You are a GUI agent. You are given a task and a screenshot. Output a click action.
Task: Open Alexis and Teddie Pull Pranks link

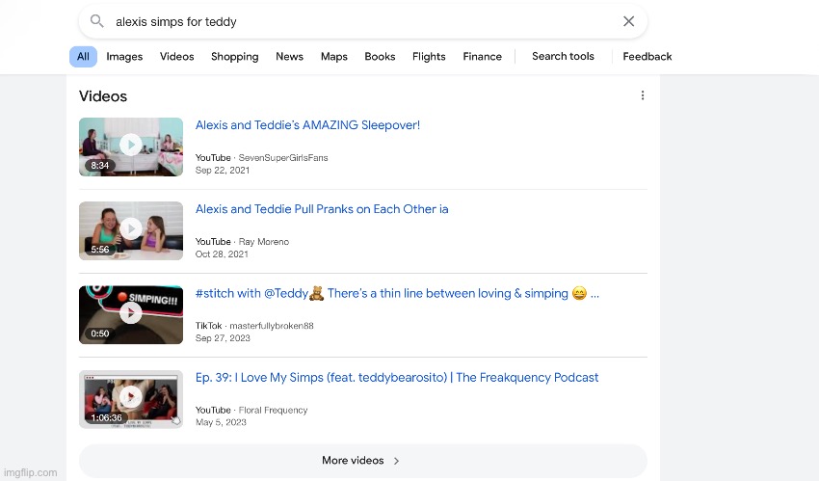coord(322,209)
